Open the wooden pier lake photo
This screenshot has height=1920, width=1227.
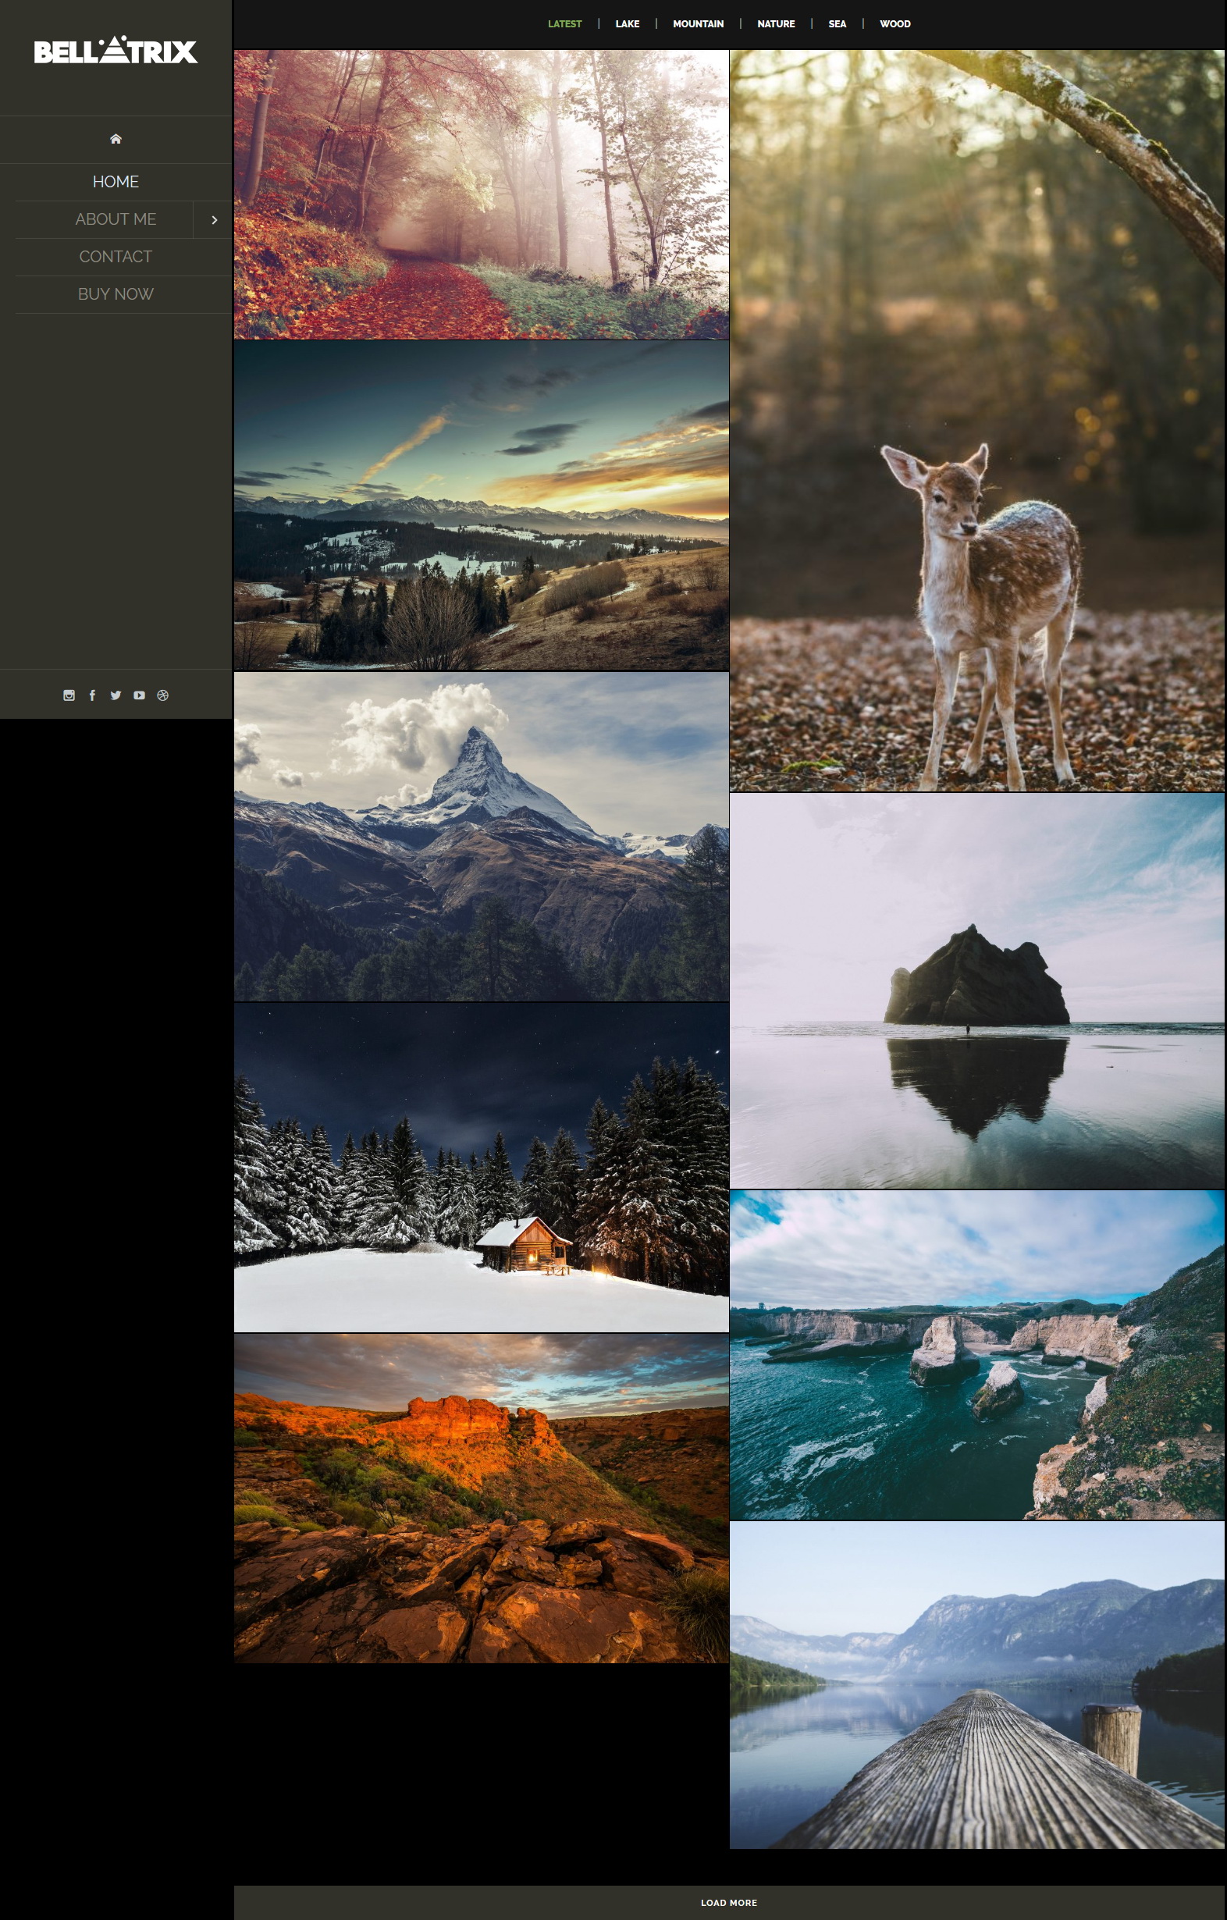click(x=976, y=1685)
